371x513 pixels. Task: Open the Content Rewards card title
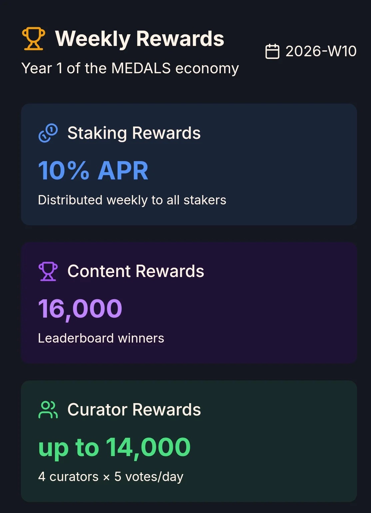coord(136,271)
